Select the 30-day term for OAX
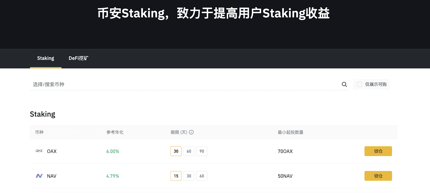Screen dimensions: 430x193 click(x=176, y=151)
